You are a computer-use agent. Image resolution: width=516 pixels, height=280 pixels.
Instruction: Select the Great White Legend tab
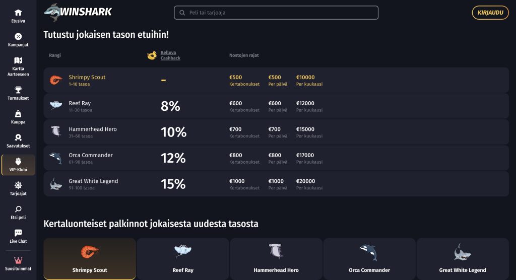463,259
